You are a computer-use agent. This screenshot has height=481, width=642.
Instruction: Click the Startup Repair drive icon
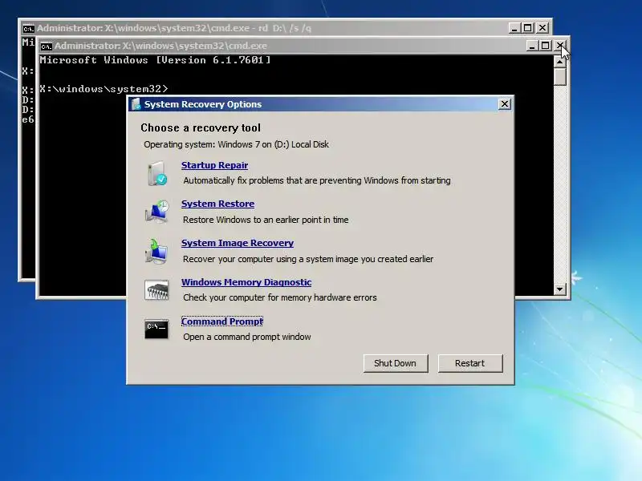tap(156, 173)
